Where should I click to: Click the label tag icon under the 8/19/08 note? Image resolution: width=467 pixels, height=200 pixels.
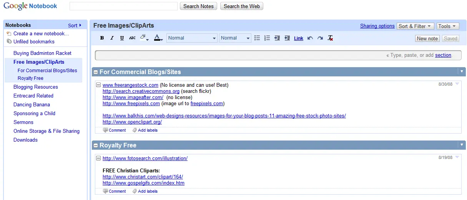[x=135, y=191]
